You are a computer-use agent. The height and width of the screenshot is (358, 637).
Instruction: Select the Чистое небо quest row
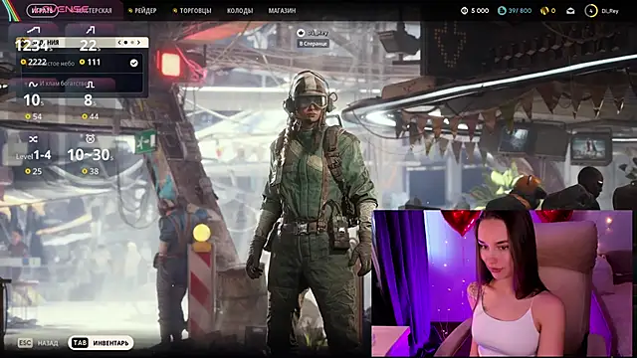(82, 63)
